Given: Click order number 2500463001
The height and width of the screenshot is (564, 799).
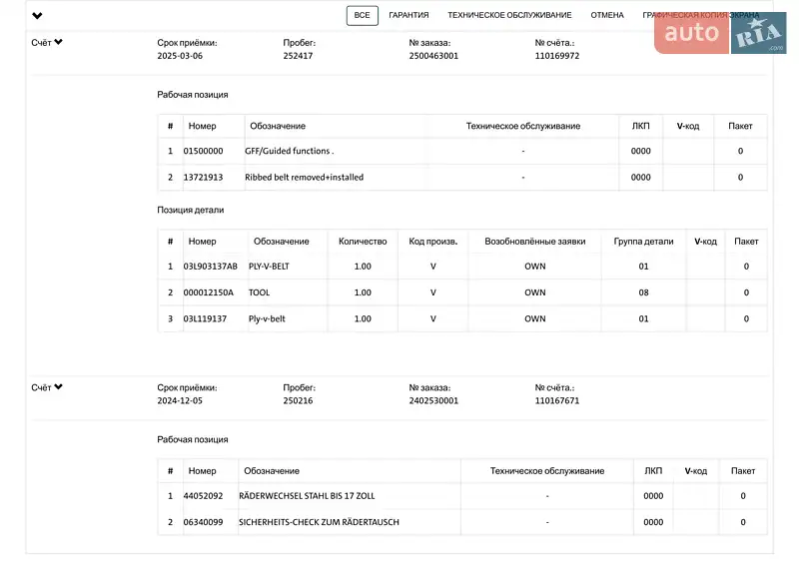Looking at the screenshot, I should pyautogui.click(x=433, y=56).
